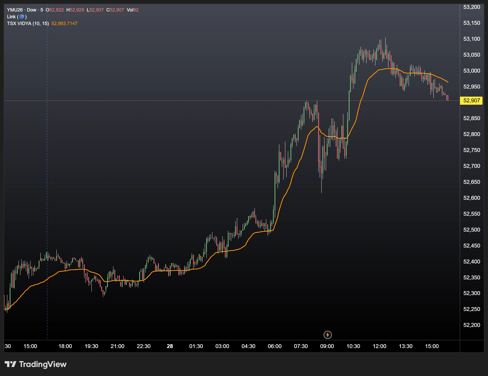
Task: Click the highlighted 52,907 current price label
Action: tap(471, 101)
